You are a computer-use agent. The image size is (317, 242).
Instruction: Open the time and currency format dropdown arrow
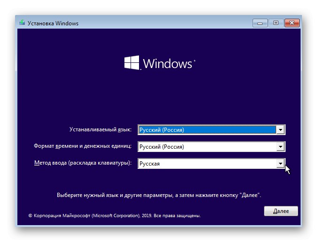[280, 147]
